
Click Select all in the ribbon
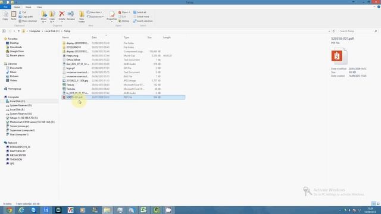140,12
